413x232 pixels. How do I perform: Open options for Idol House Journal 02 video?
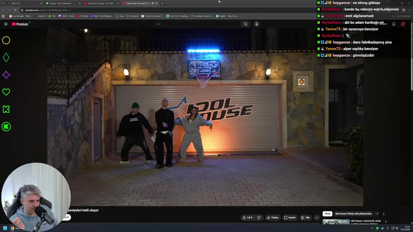pos(386,222)
